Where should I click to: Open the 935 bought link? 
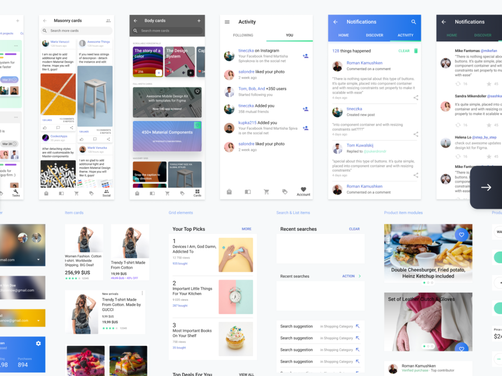point(180,263)
